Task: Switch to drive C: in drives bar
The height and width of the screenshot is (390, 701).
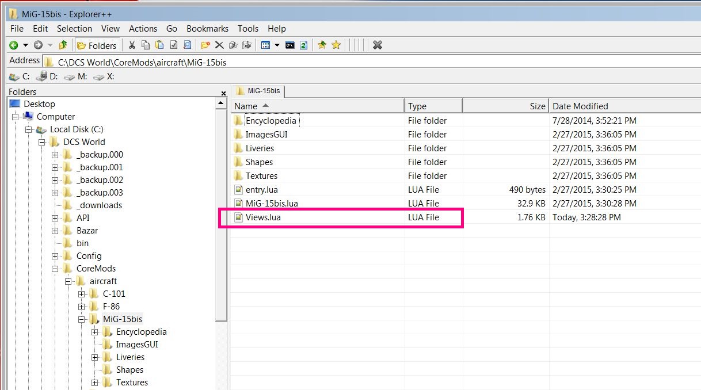Action: click(x=20, y=76)
